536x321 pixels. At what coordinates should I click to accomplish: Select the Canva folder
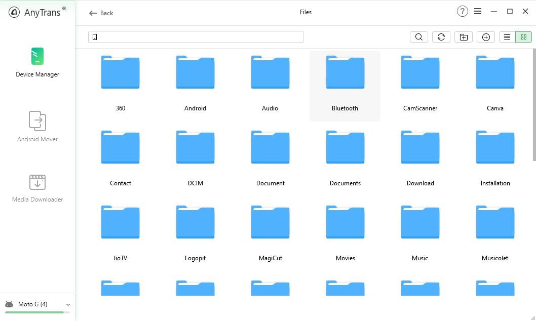[x=495, y=84]
